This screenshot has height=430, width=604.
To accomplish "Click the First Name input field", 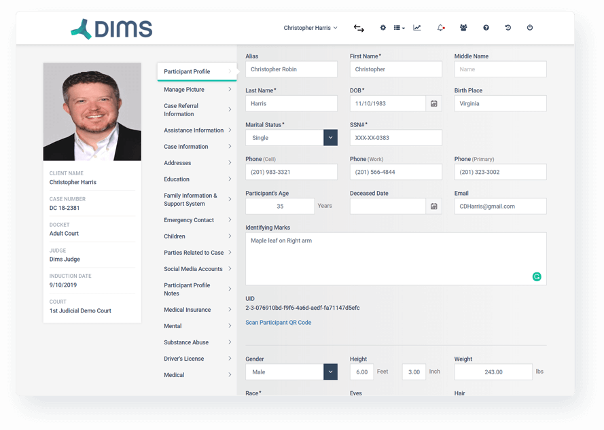I will point(395,69).
